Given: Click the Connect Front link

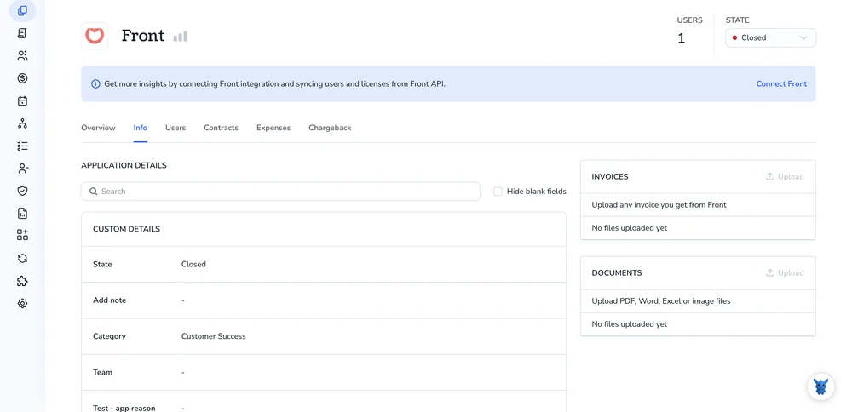Looking at the screenshot, I should (781, 83).
